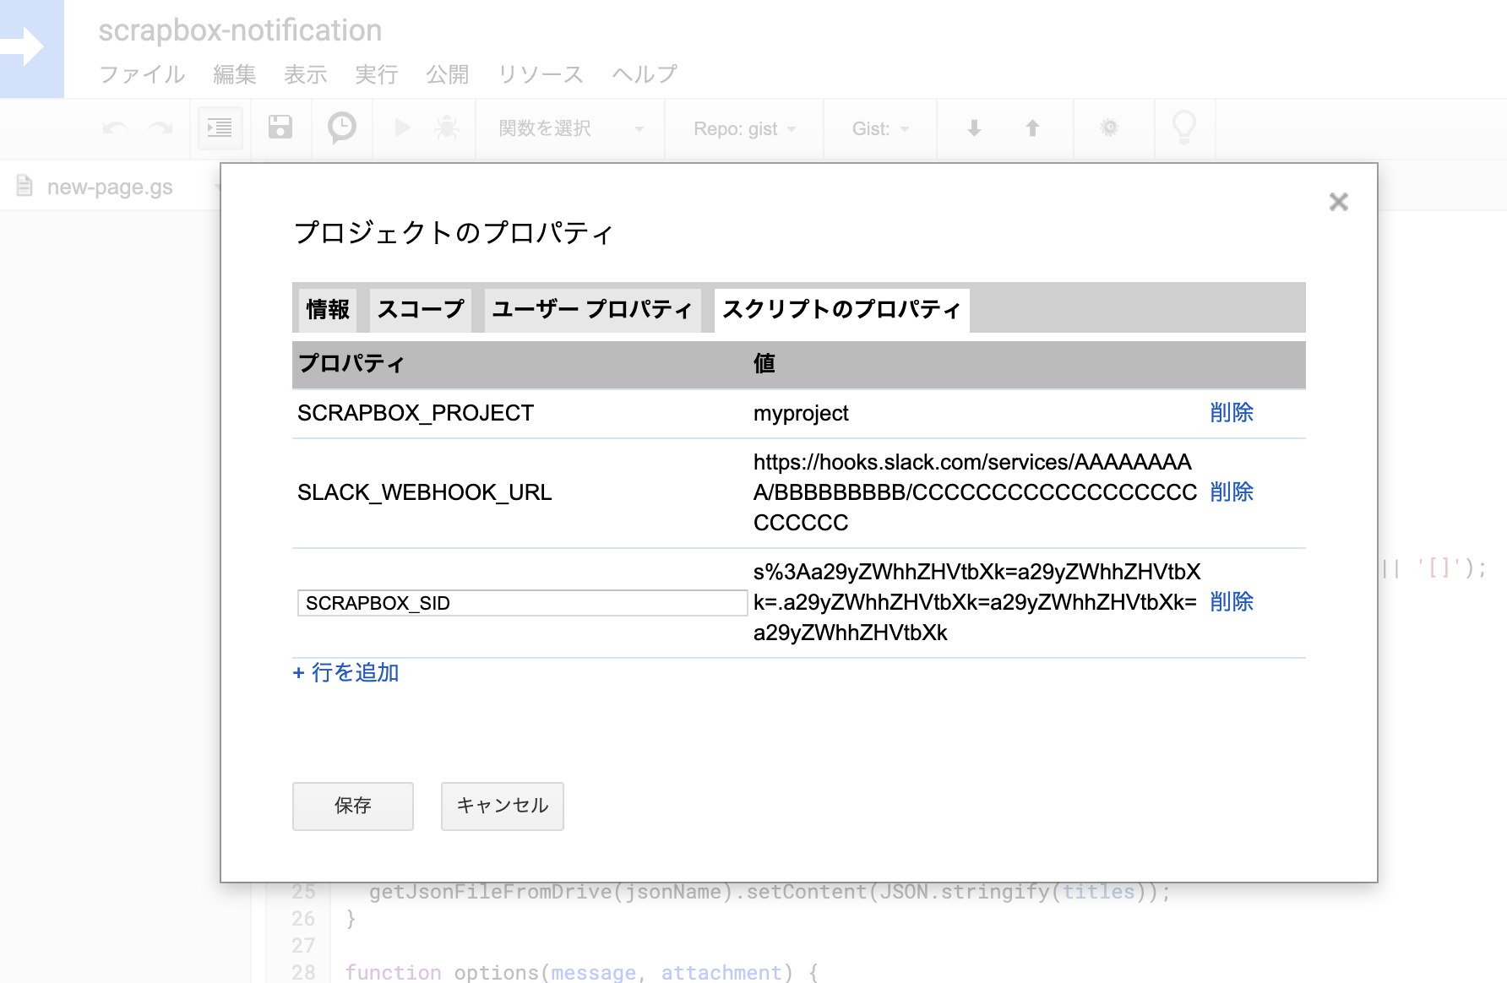The width and height of the screenshot is (1507, 983).
Task: Click the scrapbox-notification project title
Action: click(x=240, y=31)
